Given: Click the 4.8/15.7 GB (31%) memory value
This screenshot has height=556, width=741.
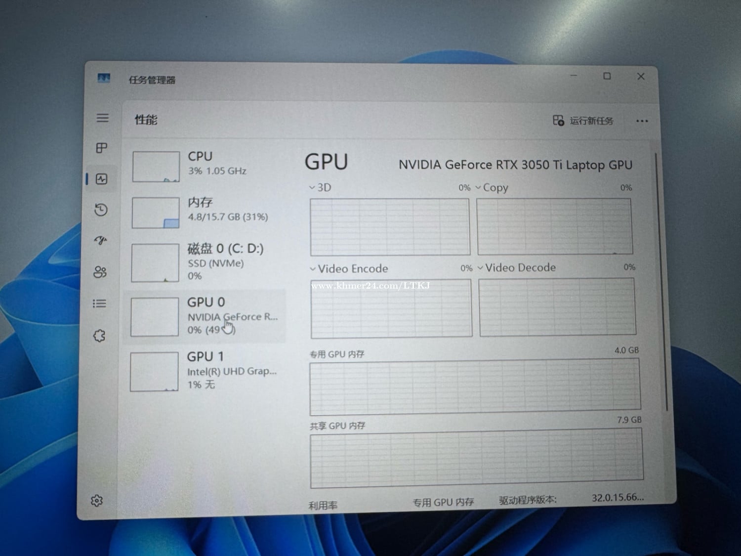Looking at the screenshot, I should [228, 217].
